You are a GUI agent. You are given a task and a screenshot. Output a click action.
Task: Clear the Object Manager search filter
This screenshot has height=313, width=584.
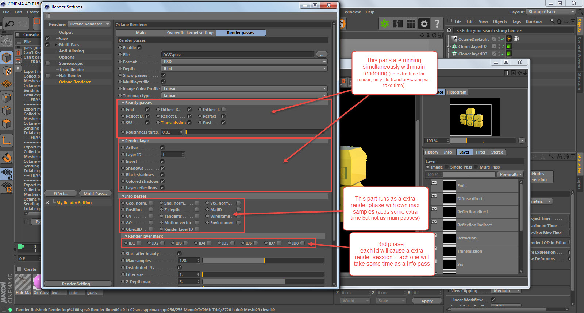coord(449,31)
